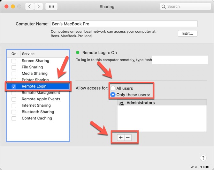The width and height of the screenshot is (214, 170).
Task: Select Content Caching service row
Action: (x=38, y=118)
